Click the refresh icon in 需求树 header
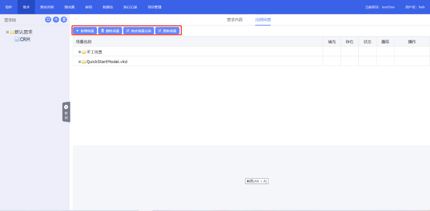The image size is (430, 211). (x=48, y=19)
